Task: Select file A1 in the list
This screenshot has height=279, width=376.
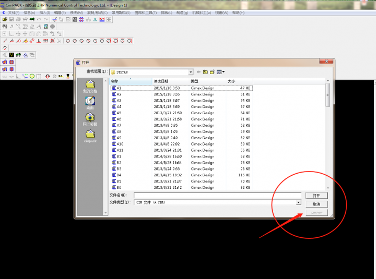Action: click(x=119, y=88)
